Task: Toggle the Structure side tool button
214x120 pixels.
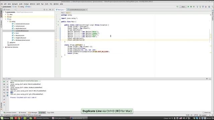Action: 1,24
